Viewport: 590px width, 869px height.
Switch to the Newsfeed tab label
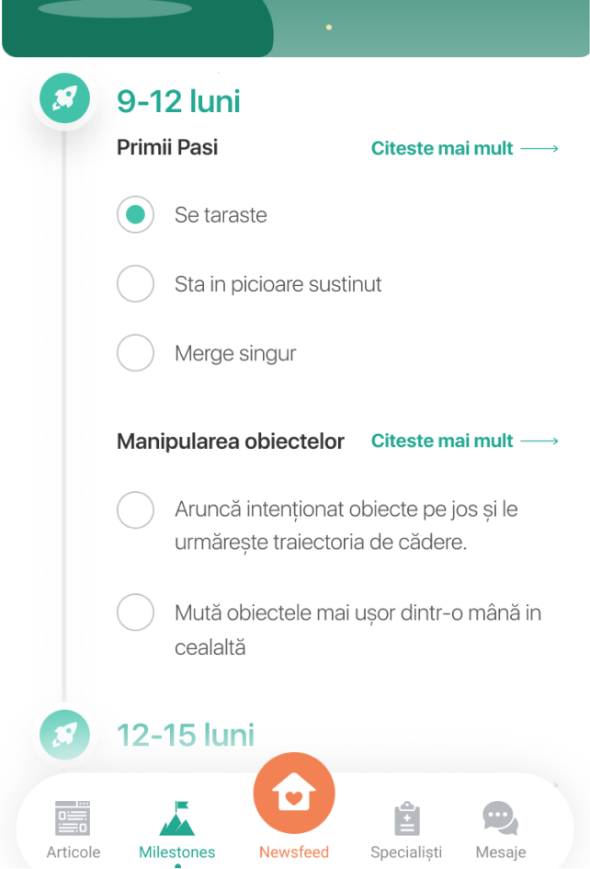[294, 852]
